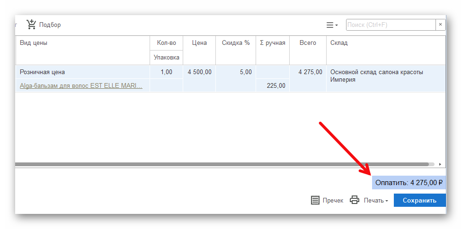Select the Вид цены column header

click(34, 43)
